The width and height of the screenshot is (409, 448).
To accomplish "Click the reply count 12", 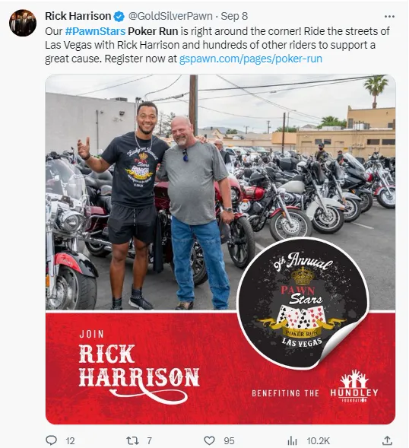I will point(70,441).
